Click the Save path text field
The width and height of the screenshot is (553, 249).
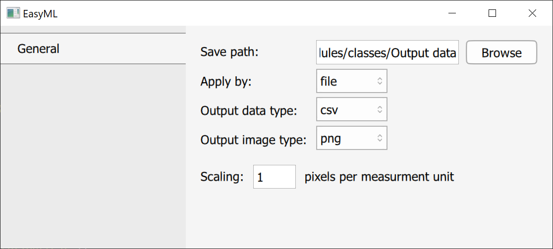pos(387,53)
